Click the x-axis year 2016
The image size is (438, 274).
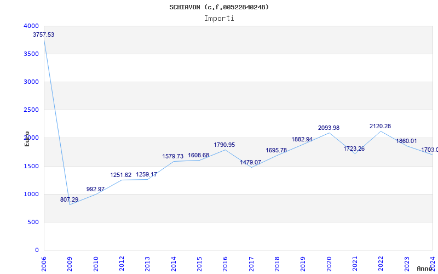point(226,264)
